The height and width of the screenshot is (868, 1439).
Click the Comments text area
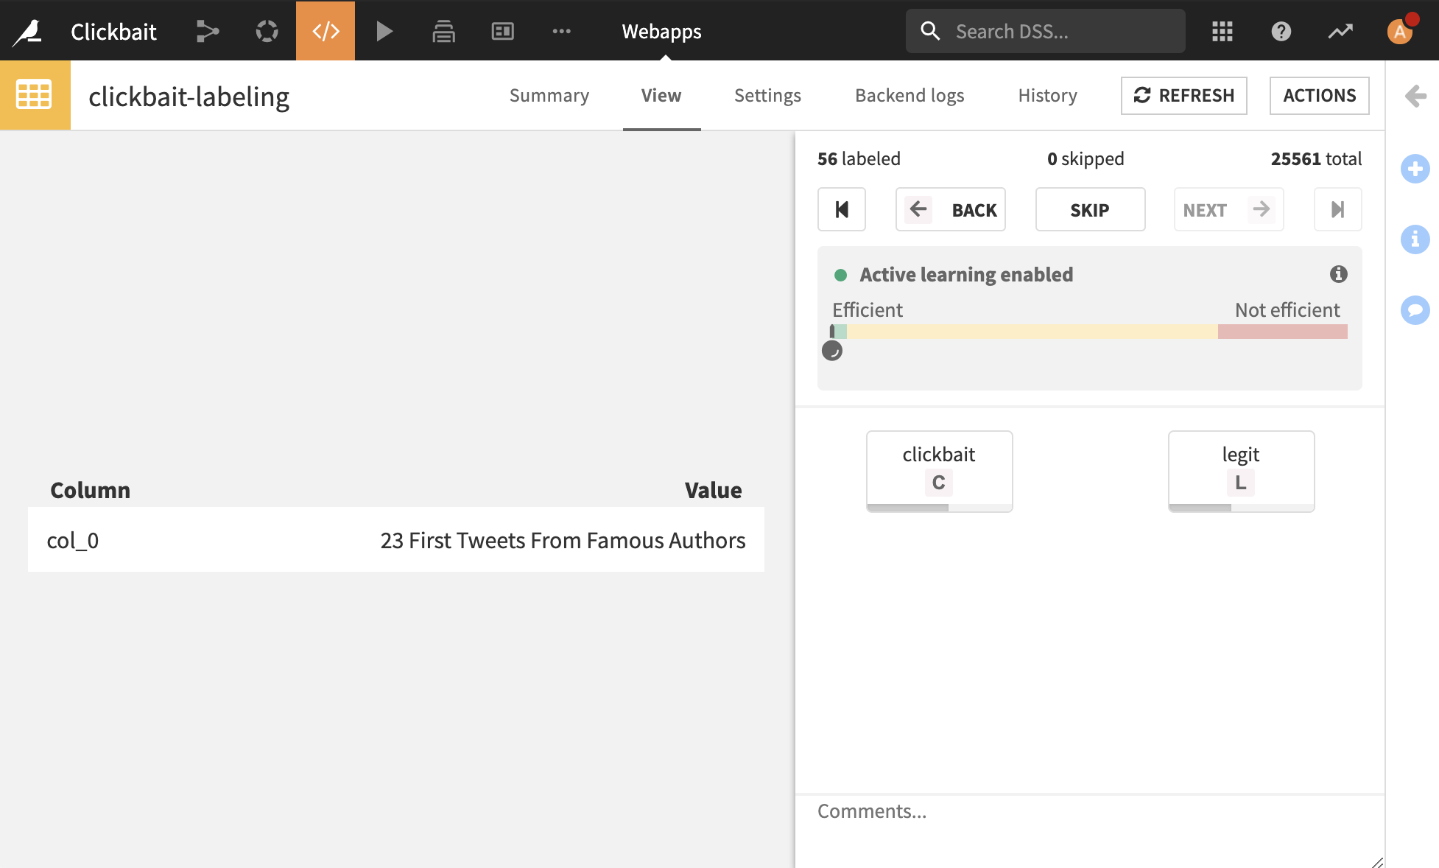pos(1090,831)
